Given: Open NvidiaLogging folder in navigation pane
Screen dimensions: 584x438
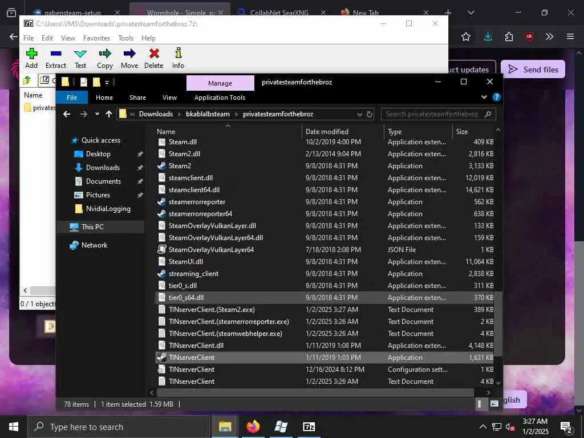Looking at the screenshot, I should point(108,209).
